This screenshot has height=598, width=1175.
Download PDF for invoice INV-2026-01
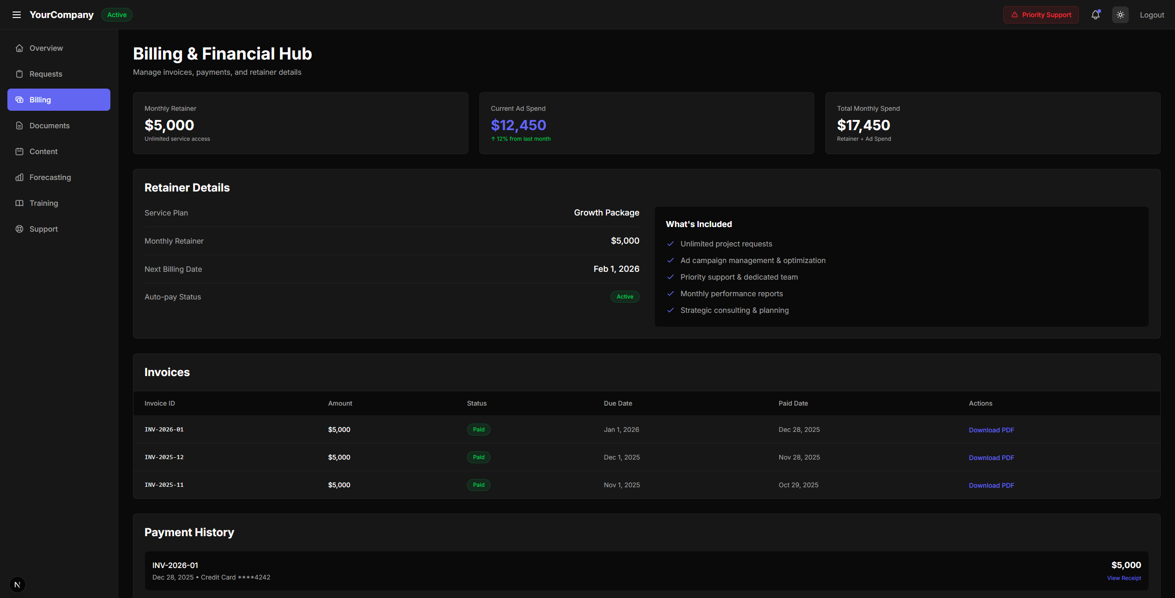(x=991, y=430)
